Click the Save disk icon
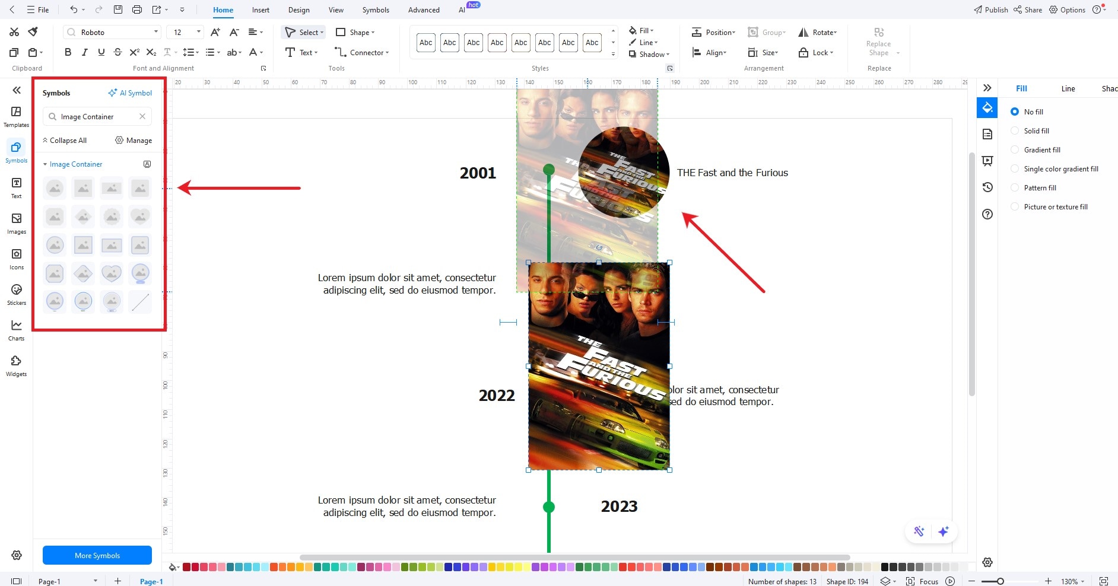The height and width of the screenshot is (586, 1118). 118,9
